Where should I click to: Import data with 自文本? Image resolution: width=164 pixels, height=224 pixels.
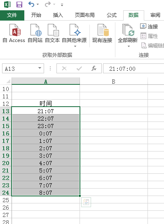[52, 33]
